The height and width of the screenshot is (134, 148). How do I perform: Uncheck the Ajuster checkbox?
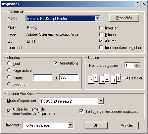pyautogui.click(x=101, y=41)
